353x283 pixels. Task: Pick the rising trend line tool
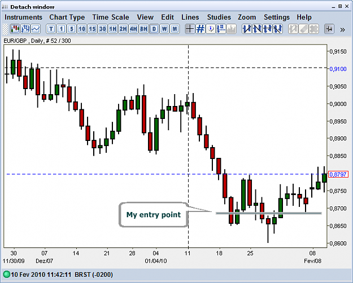[x=247, y=29]
